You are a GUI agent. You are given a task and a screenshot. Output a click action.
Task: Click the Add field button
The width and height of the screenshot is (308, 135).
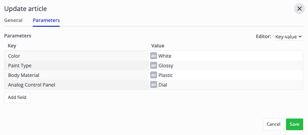[17, 98]
